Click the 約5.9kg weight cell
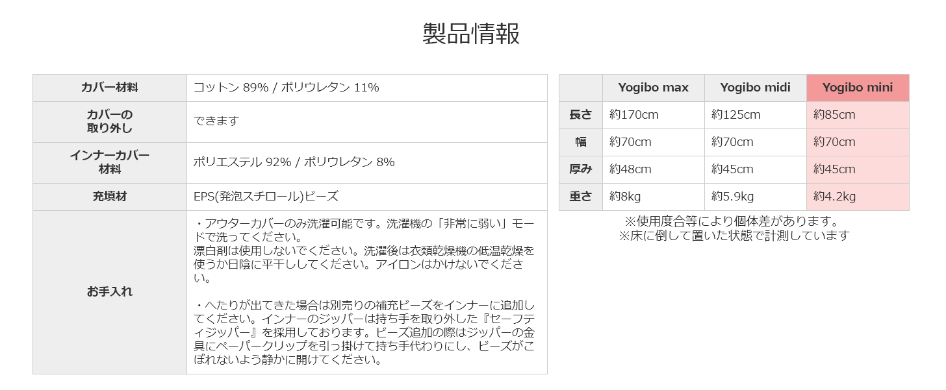The image size is (946, 390). click(756, 197)
